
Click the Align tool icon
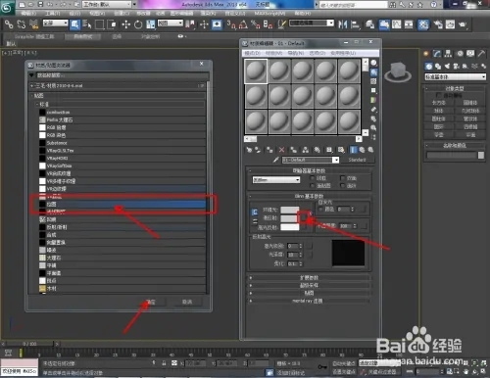[355, 24]
